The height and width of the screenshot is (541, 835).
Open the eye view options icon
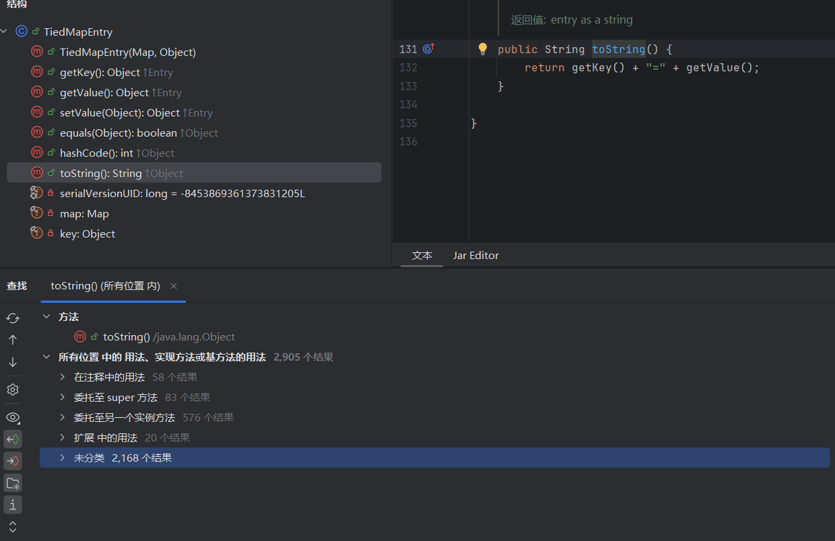[12, 417]
